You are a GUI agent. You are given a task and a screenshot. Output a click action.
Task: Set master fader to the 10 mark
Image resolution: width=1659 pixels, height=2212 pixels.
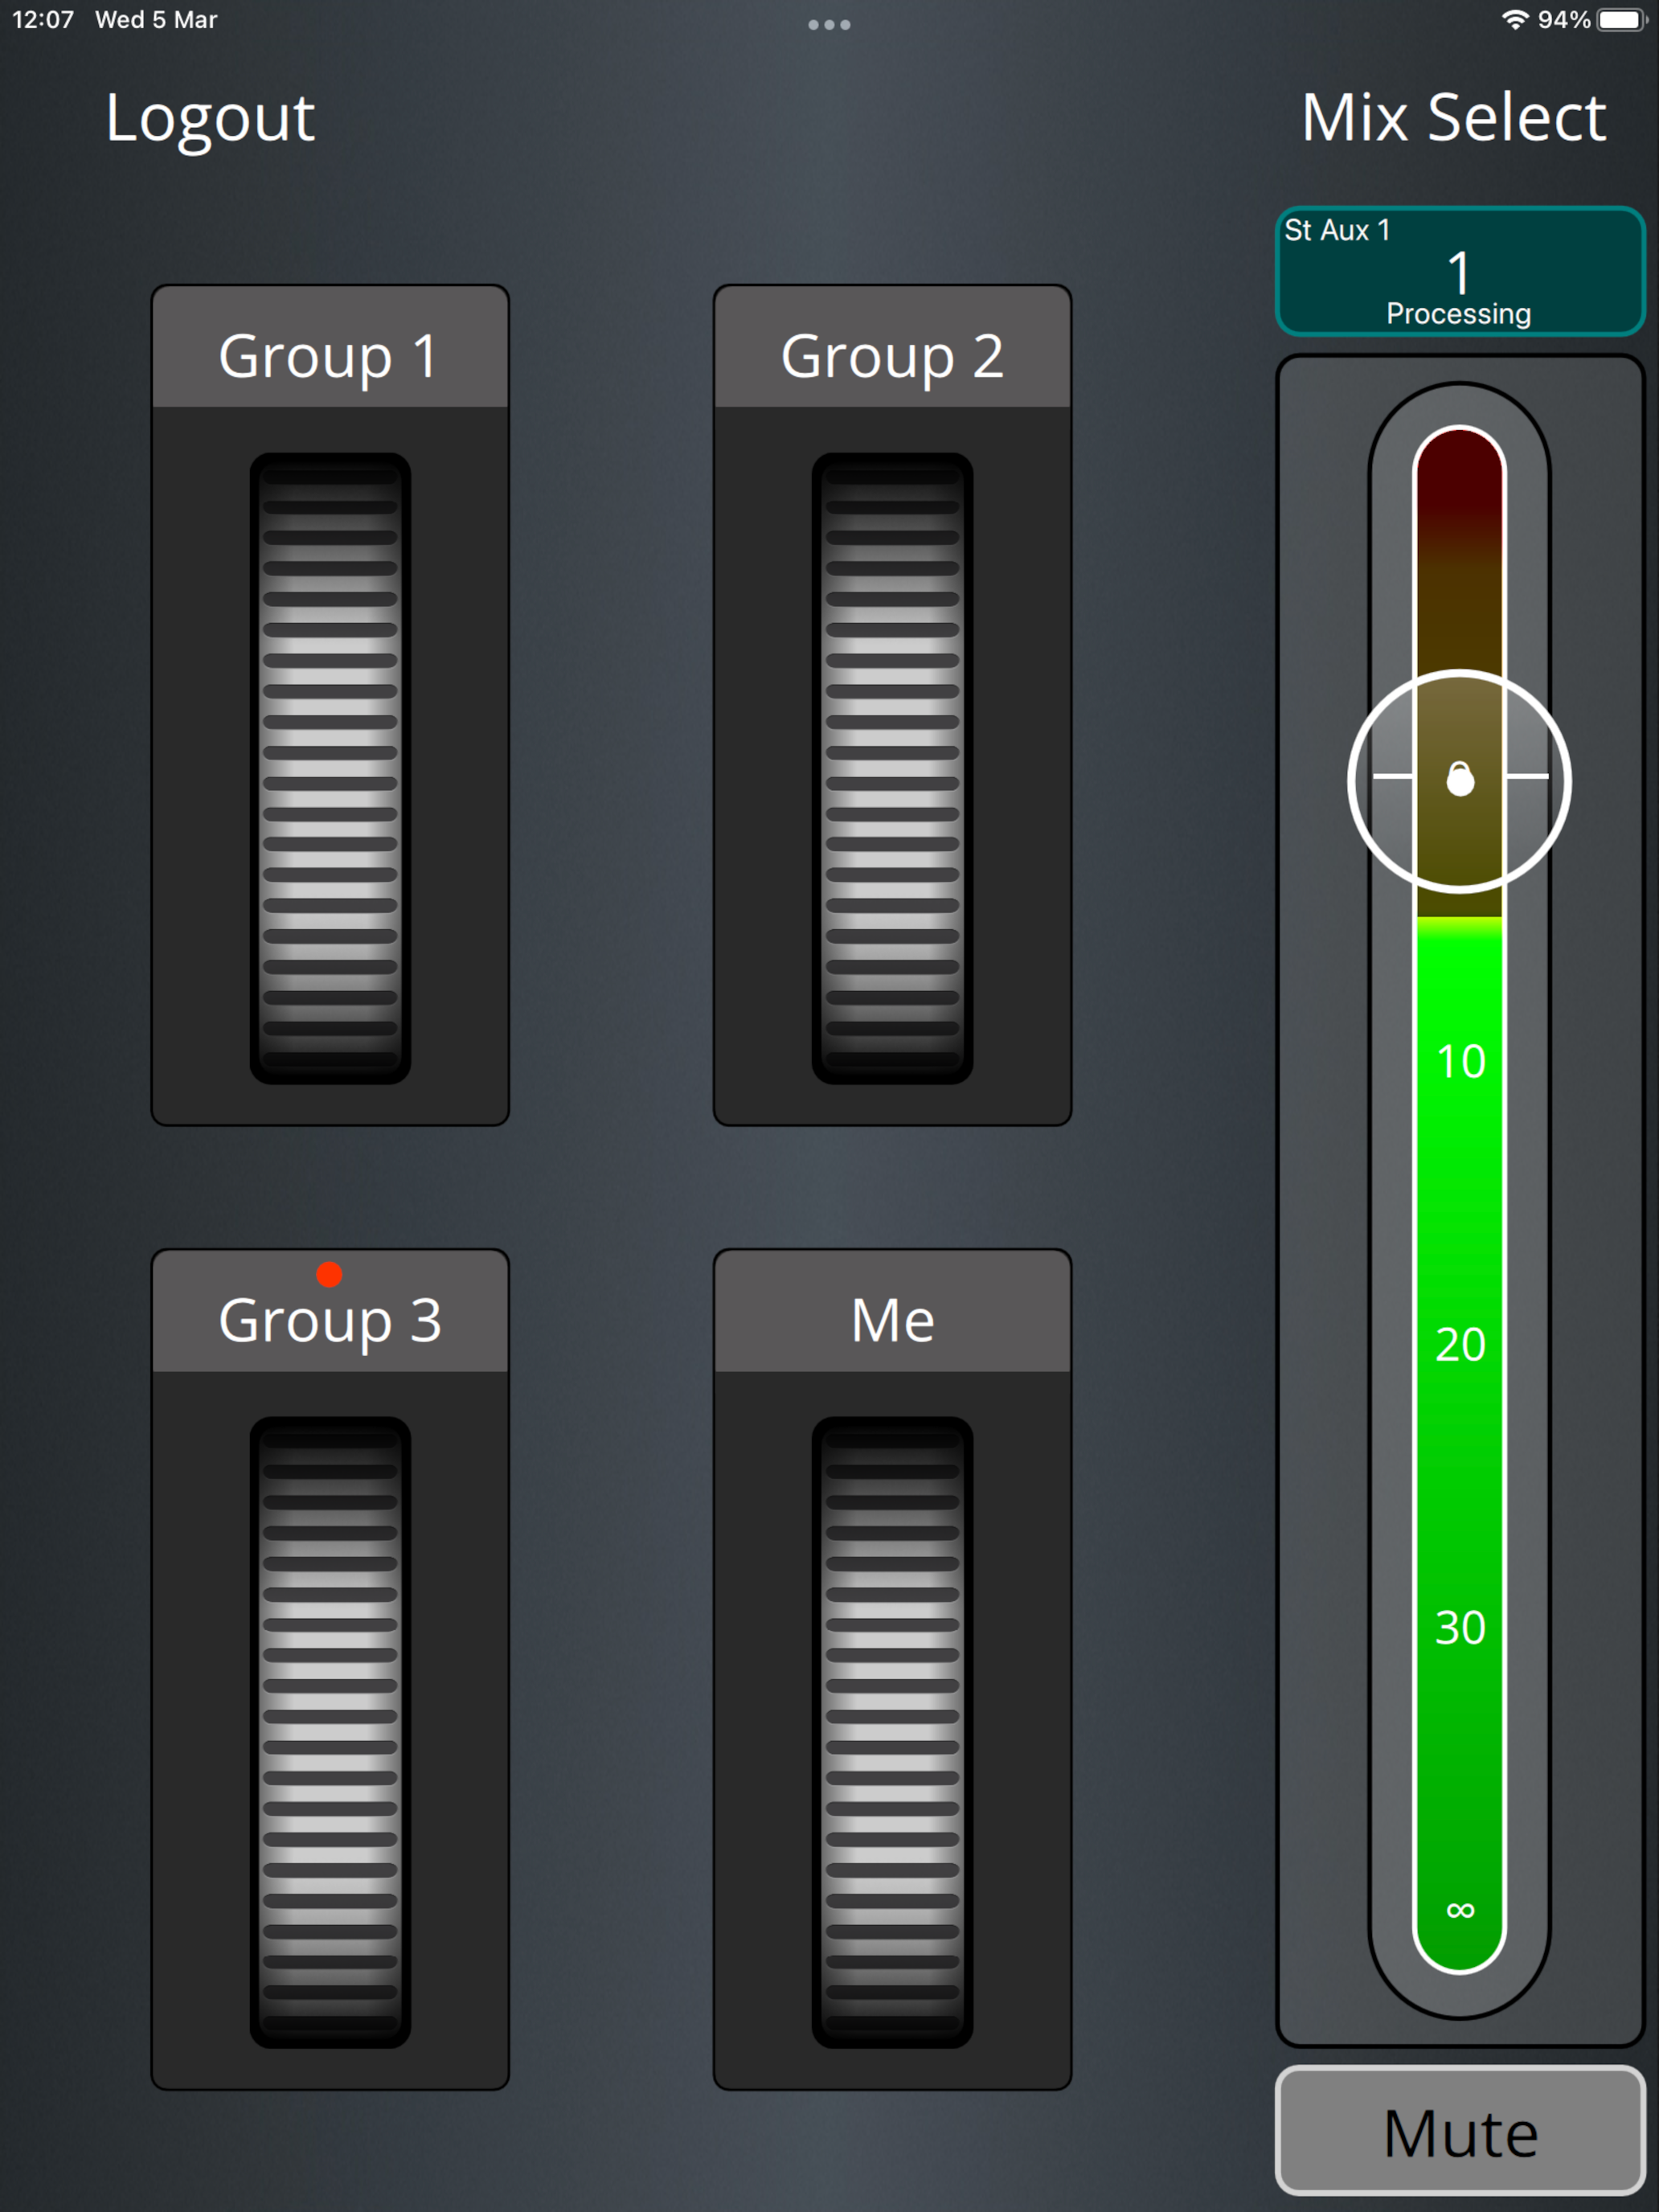1460,1061
